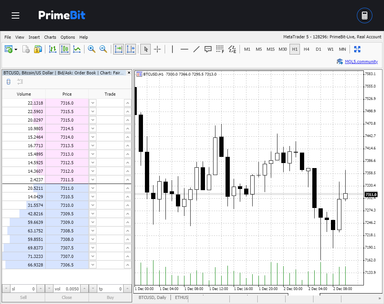Select the crosshair tool
This screenshot has width=384, height=304.
tap(157, 49)
